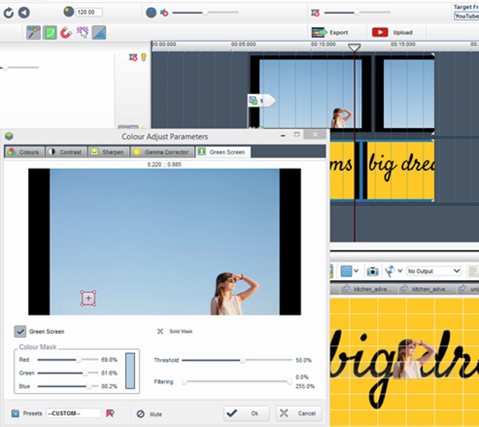Click the red flag preset icon
The height and width of the screenshot is (427, 479).
pyautogui.click(x=110, y=413)
